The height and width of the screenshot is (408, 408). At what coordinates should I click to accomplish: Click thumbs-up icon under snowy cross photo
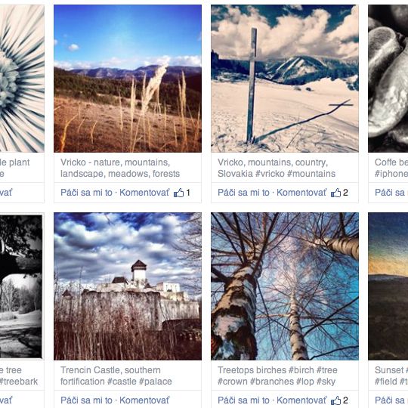336,193
